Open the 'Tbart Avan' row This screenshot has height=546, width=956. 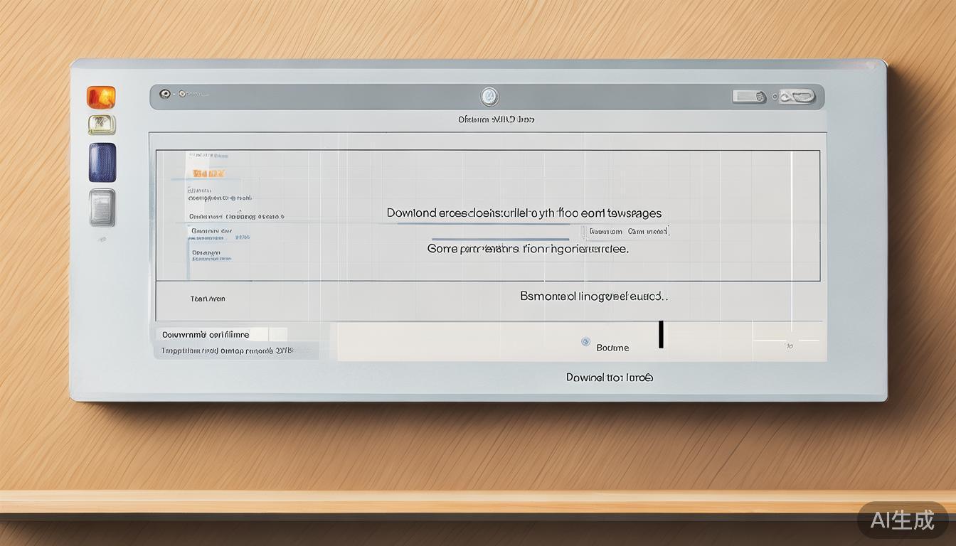[x=208, y=299]
